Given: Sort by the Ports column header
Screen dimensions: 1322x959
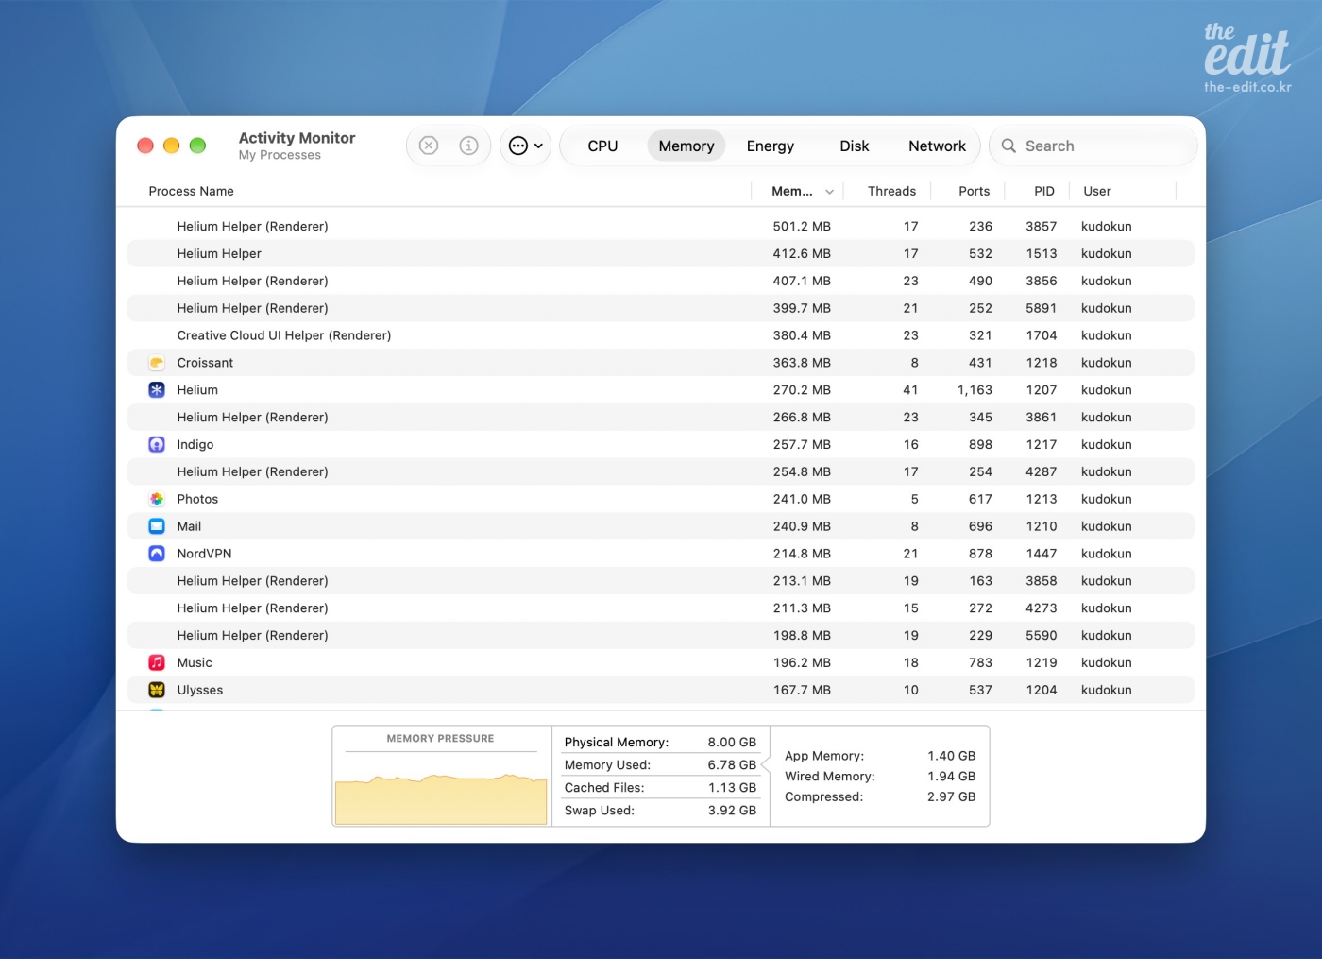Looking at the screenshot, I should point(975,191).
